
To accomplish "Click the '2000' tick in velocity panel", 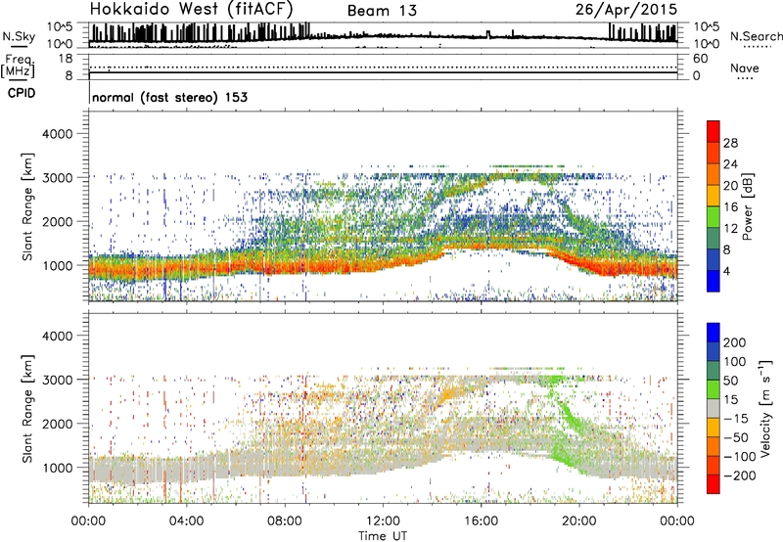I will (58, 424).
